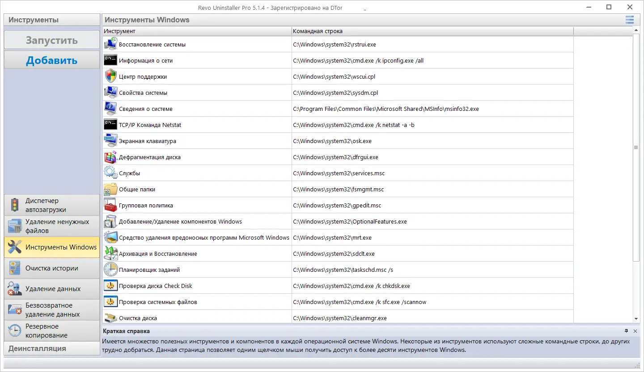The width and height of the screenshot is (644, 372).
Task: Click the Добавить button
Action: (x=52, y=60)
